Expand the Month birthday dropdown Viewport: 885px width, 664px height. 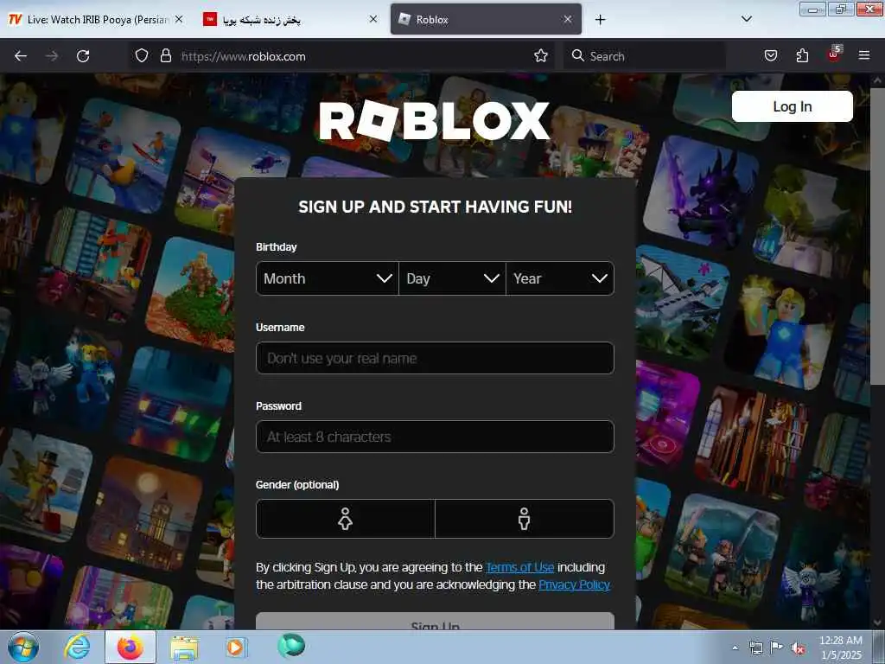328,278
